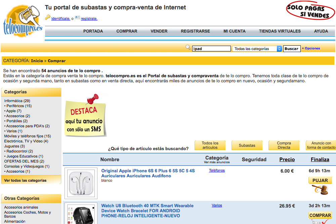Select Electrónica, TV y Video (4)
Image resolution: width=336 pixels, height=224 pixels.
coord(26,141)
